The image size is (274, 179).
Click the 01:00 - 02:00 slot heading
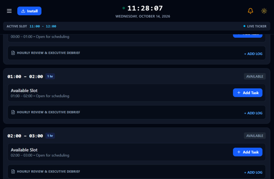tap(25, 76)
